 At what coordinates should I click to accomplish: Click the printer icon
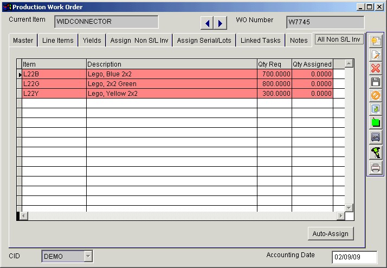(x=375, y=168)
